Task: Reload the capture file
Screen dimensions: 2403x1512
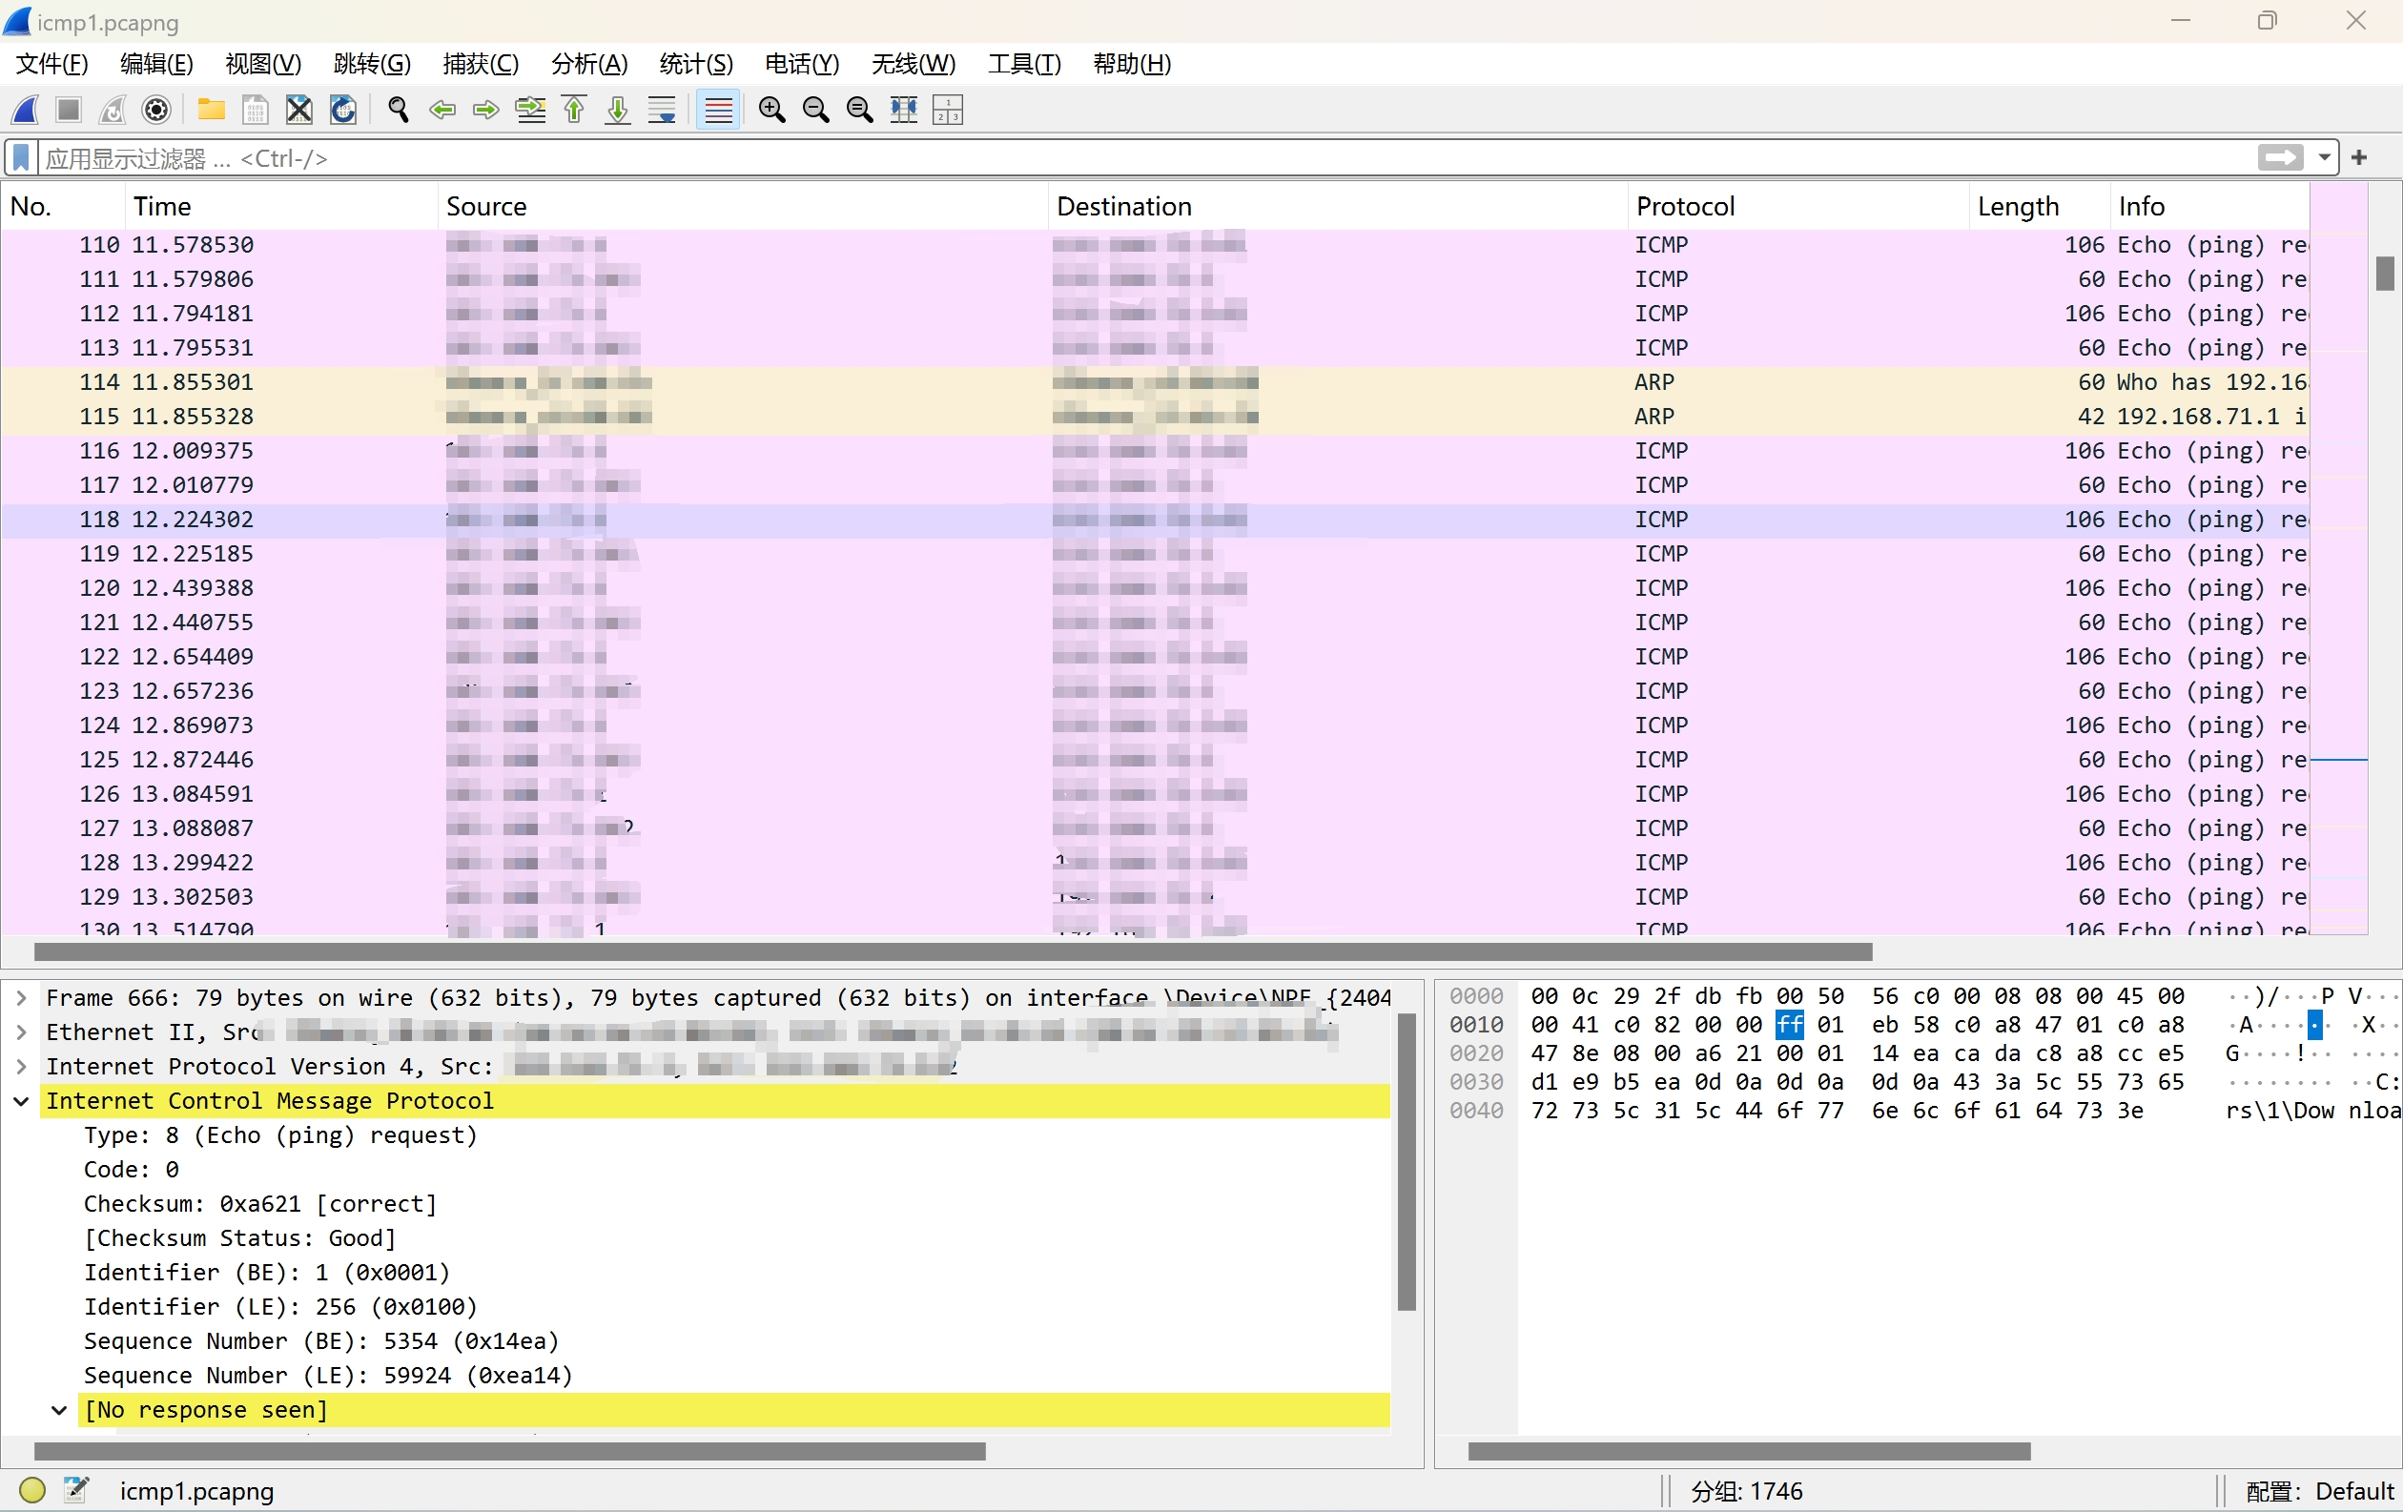Action: click(342, 110)
